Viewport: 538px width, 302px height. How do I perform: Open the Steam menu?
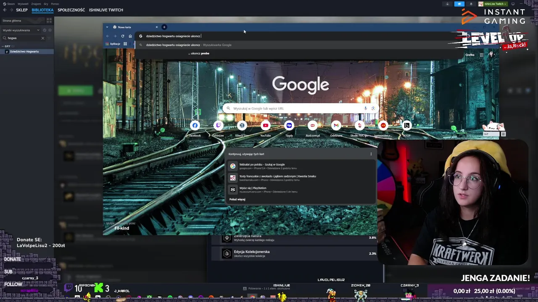coord(9,4)
